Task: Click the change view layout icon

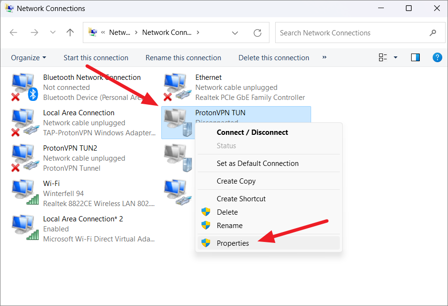Action: pos(383,57)
